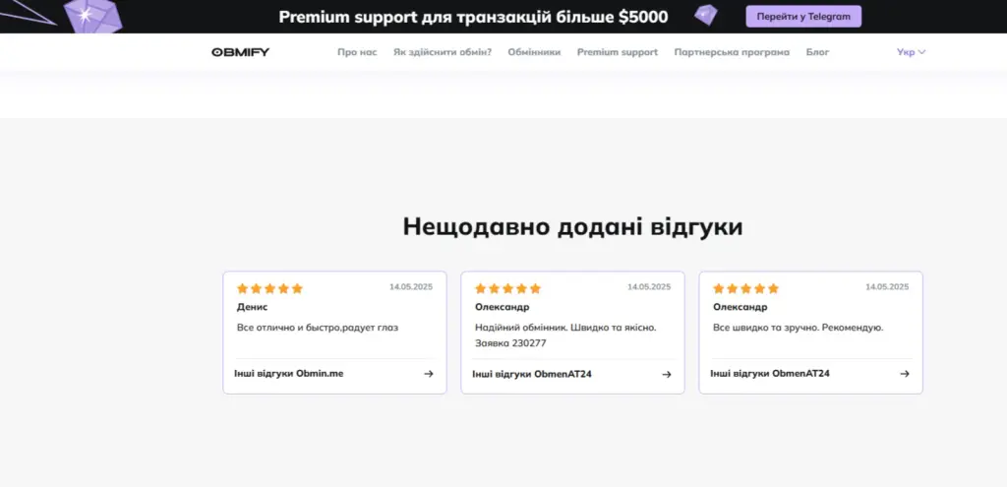This screenshot has height=487, width=1007.
Task: Click the text Заявка 230277
Action: 510,343
